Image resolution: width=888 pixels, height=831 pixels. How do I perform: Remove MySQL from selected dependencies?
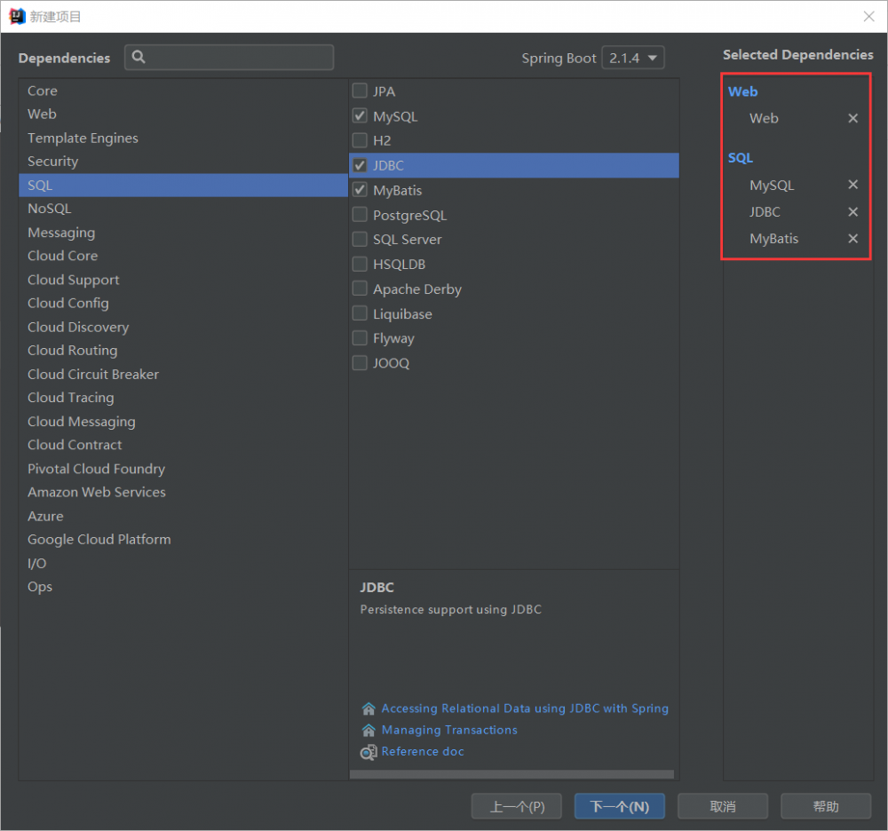point(852,185)
